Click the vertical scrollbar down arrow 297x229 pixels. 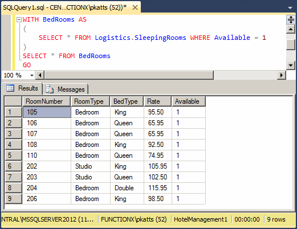[291, 66]
